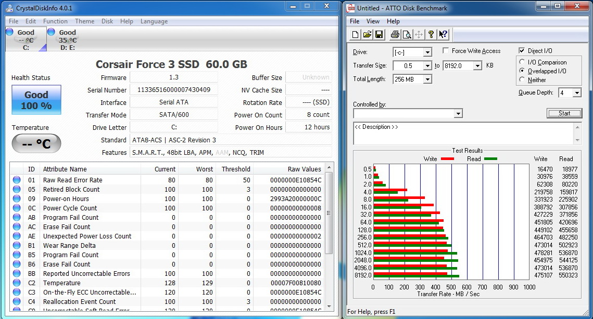Open Help menu in ATTO Disk Benchmark
593x319 pixels.
(393, 21)
